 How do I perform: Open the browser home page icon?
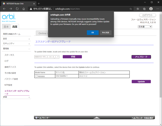[24, 9]
